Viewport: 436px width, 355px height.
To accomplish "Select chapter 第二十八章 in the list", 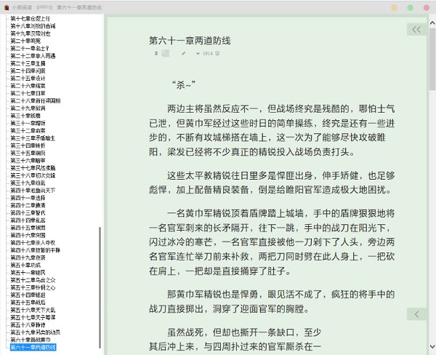I will [x=36, y=101].
